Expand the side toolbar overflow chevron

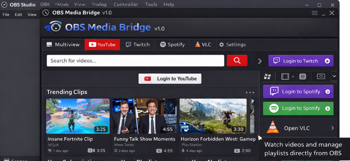coord(334,76)
